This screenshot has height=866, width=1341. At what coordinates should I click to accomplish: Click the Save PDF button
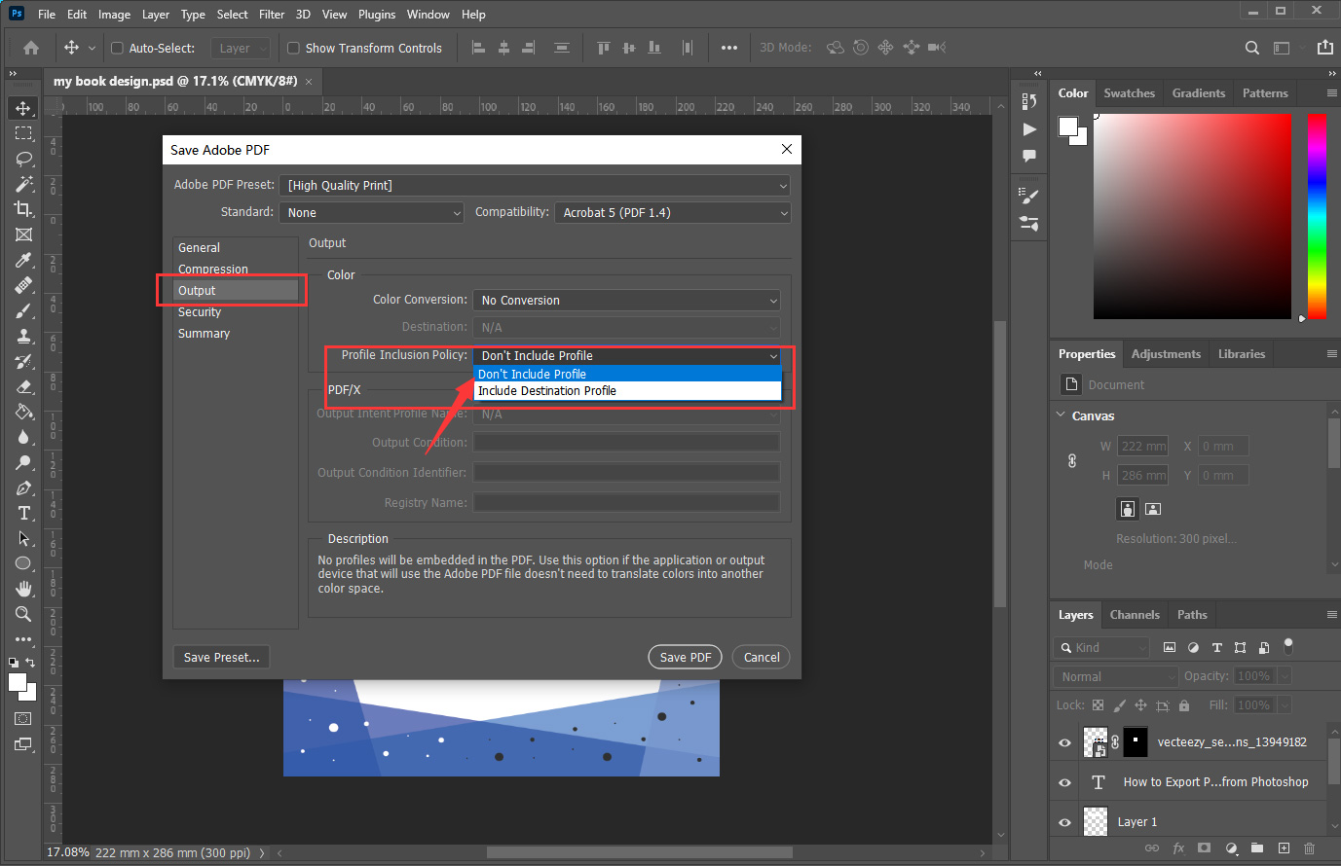(686, 658)
